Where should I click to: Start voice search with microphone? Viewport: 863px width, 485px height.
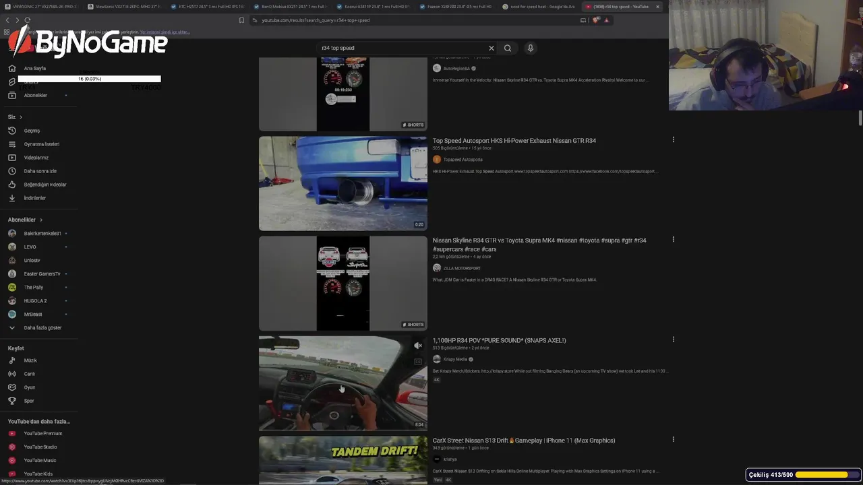click(x=531, y=48)
